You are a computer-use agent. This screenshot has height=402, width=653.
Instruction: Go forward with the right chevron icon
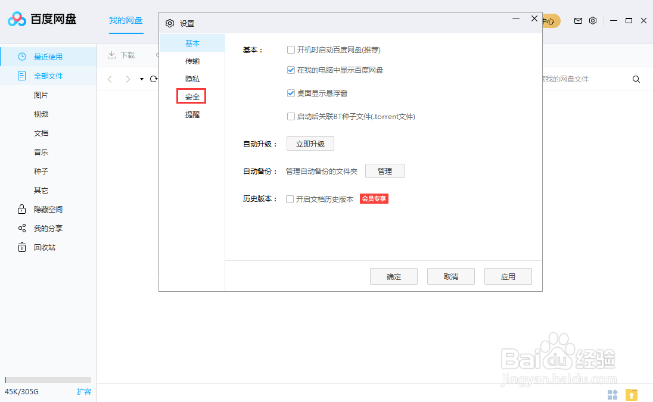coord(128,79)
